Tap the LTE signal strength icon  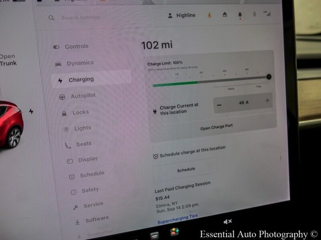point(267,14)
